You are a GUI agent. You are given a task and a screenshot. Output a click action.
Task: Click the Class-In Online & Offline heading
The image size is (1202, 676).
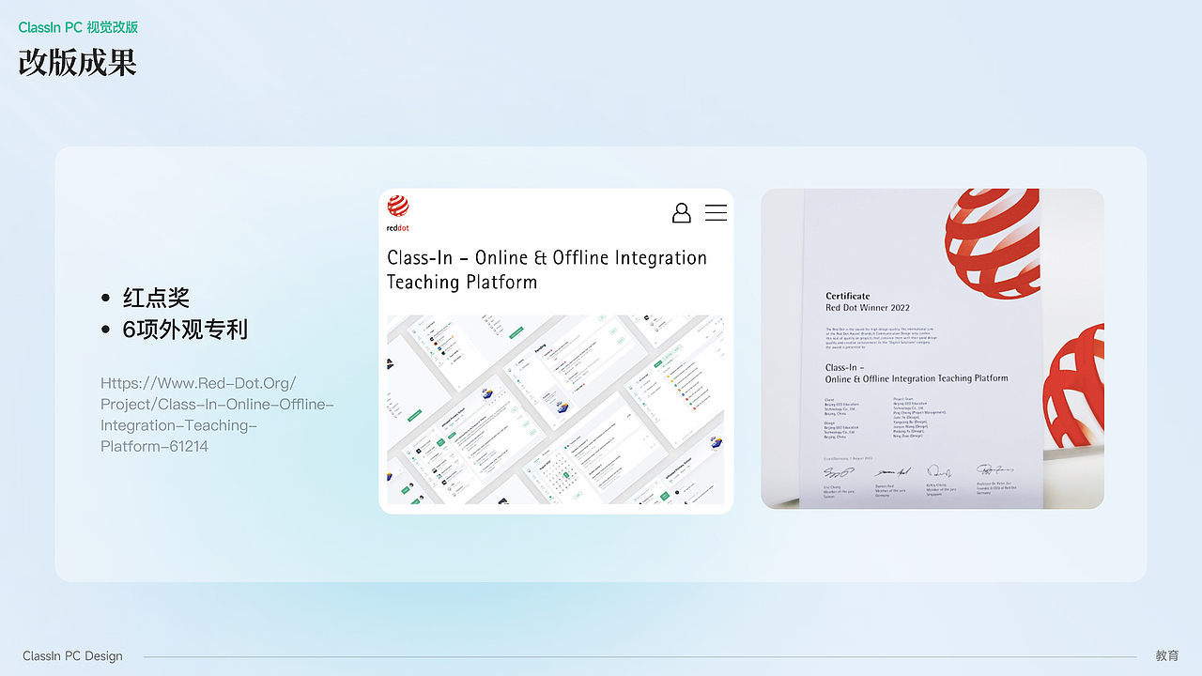coord(547,269)
